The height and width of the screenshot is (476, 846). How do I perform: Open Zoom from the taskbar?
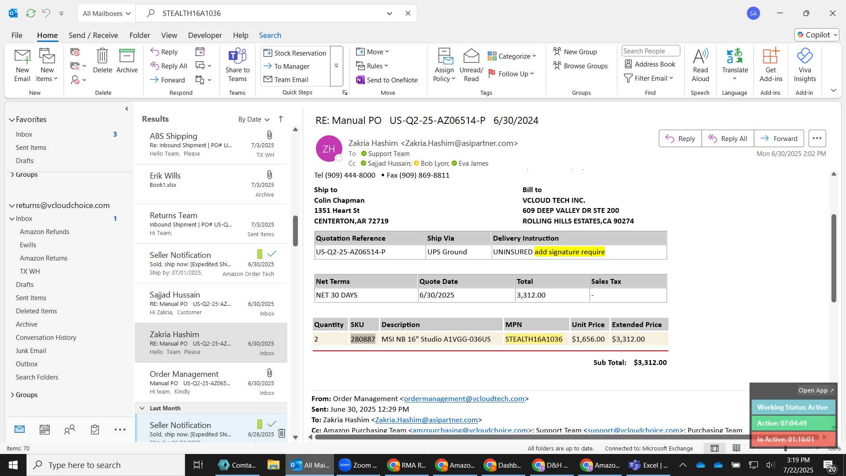[358, 465]
